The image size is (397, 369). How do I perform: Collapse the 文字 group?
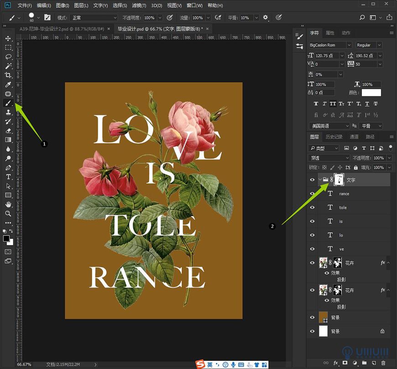tap(320, 180)
